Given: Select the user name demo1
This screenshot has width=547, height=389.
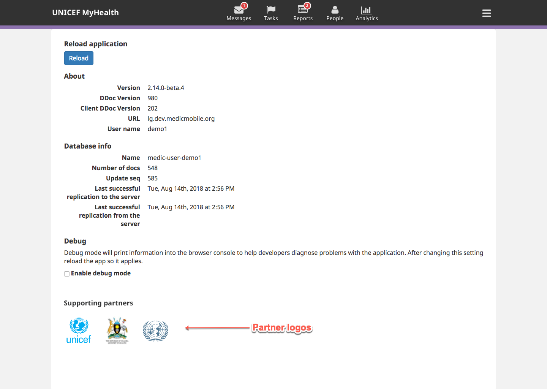Looking at the screenshot, I should coord(157,129).
